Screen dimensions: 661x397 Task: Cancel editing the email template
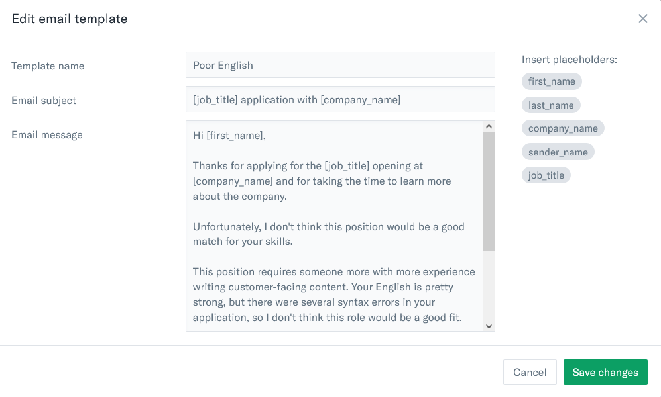(530, 372)
